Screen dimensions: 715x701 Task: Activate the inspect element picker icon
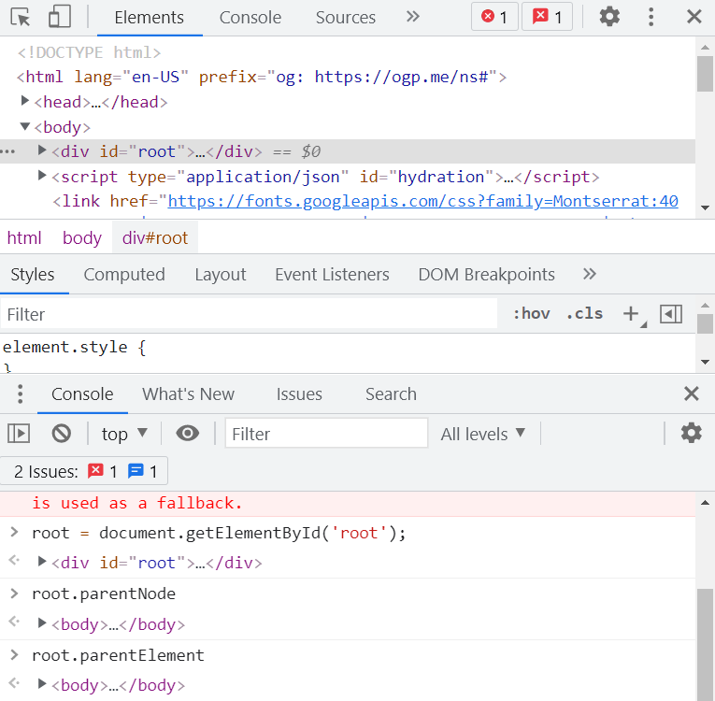pyautogui.click(x=20, y=18)
